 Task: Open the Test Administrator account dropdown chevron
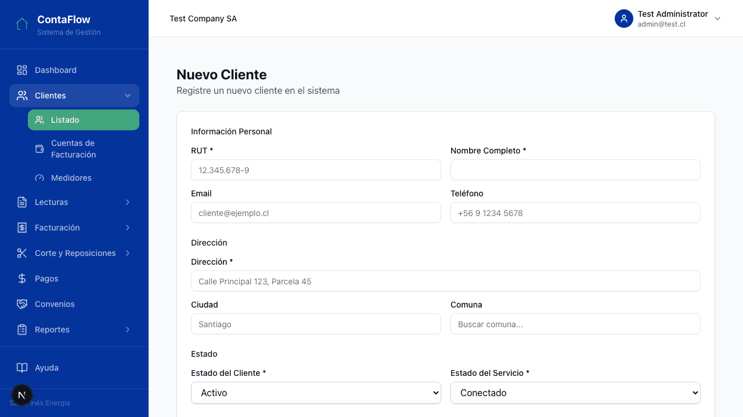point(717,19)
